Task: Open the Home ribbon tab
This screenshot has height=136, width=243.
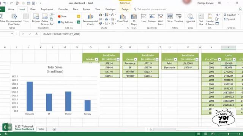Action: tap(11, 9)
